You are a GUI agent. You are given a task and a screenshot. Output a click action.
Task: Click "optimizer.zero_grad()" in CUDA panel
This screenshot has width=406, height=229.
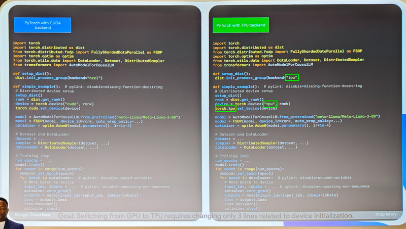click(x=48, y=191)
